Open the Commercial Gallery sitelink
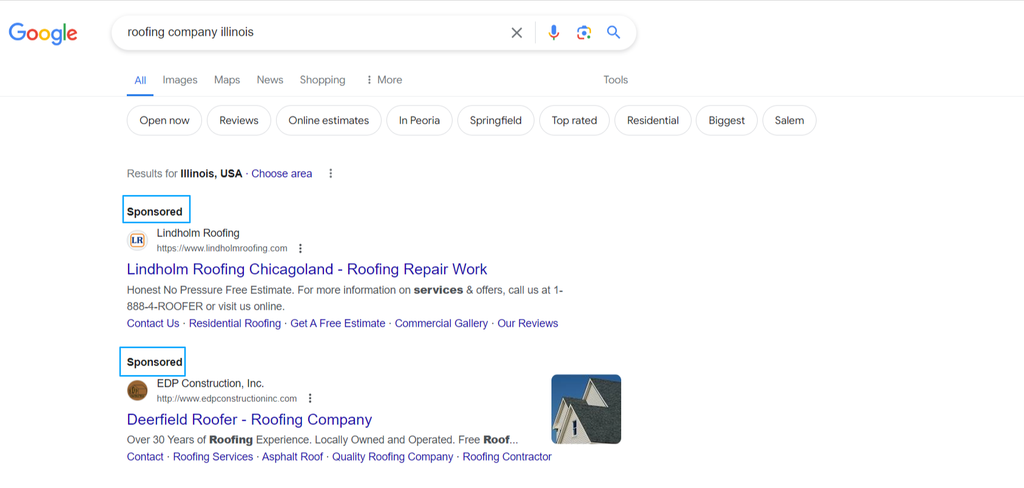 pos(441,323)
